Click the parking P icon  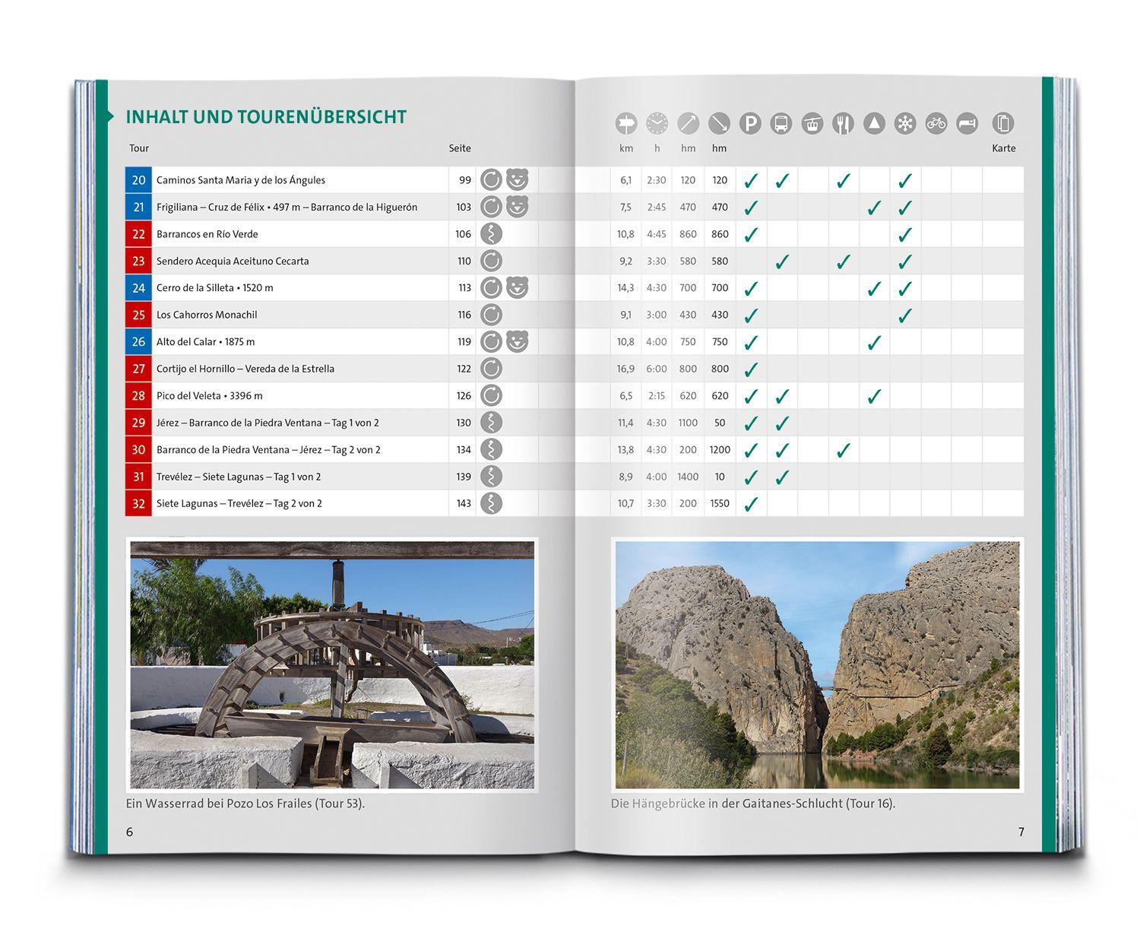[x=750, y=123]
